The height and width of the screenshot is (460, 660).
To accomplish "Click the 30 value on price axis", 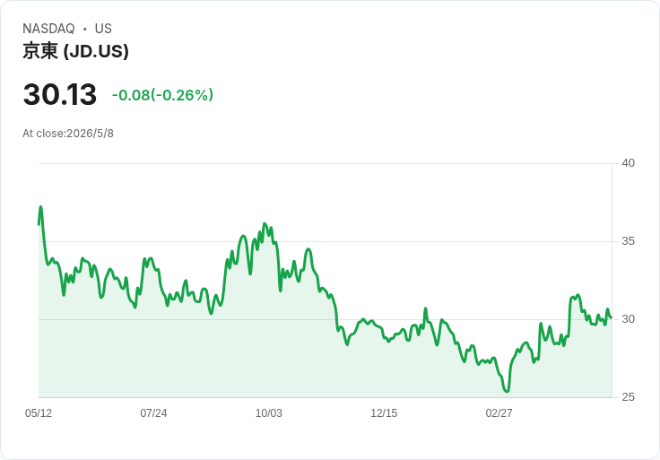I will tap(628, 319).
